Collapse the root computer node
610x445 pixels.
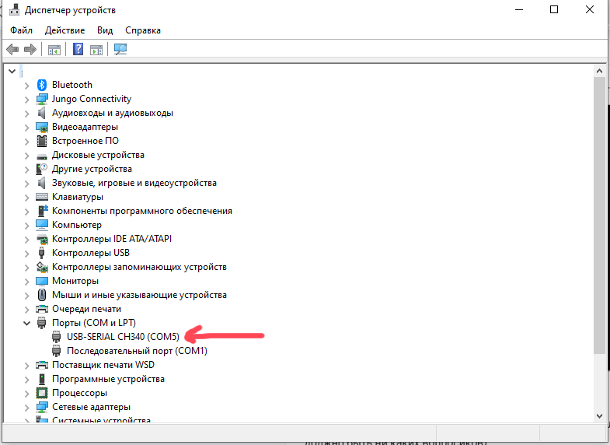[12, 71]
